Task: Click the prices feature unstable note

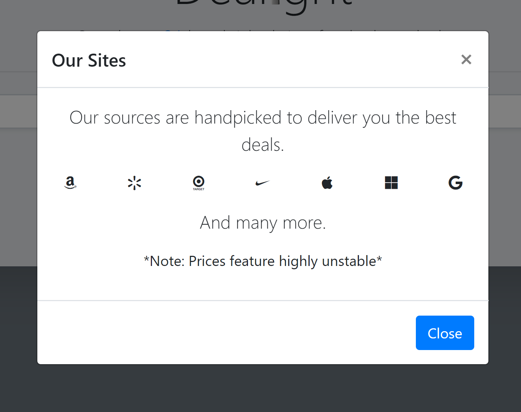Action: click(x=263, y=261)
